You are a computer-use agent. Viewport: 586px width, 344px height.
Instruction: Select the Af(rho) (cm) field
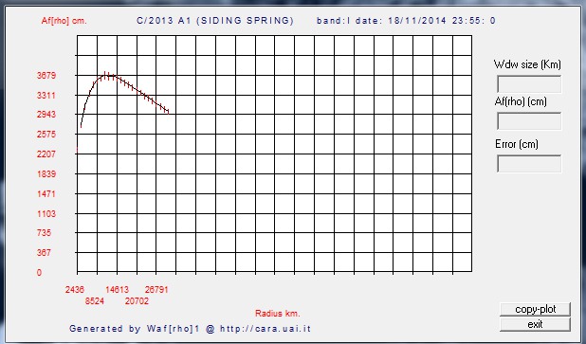529,121
